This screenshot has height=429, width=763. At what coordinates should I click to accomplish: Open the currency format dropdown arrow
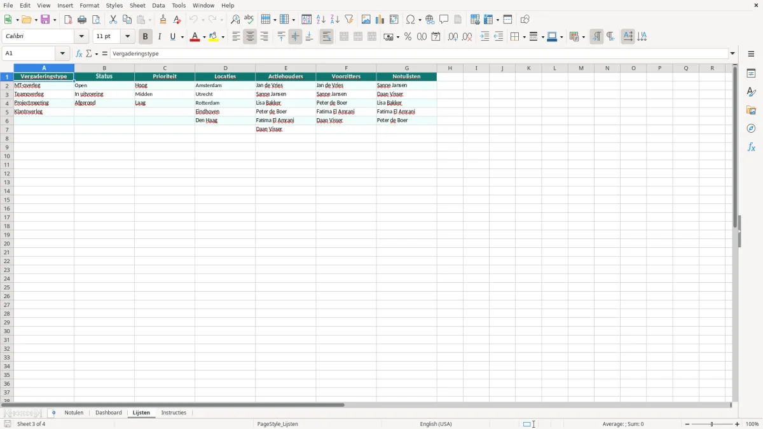pyautogui.click(x=397, y=37)
